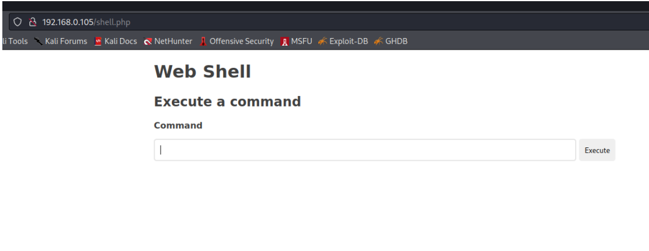649x251 pixels.
Task: Click the Exploit-DB spider favicon
Action: (x=323, y=42)
